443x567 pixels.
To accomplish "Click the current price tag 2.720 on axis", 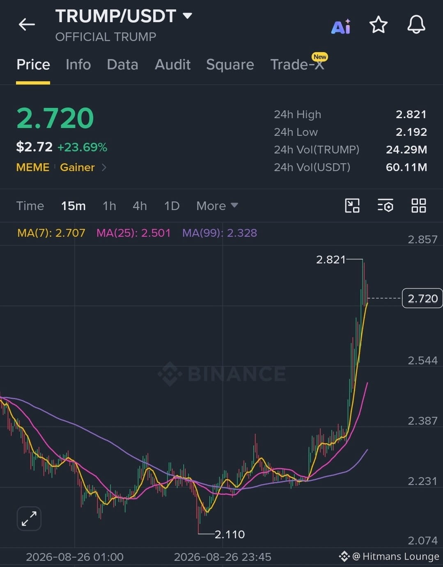I will point(422,298).
